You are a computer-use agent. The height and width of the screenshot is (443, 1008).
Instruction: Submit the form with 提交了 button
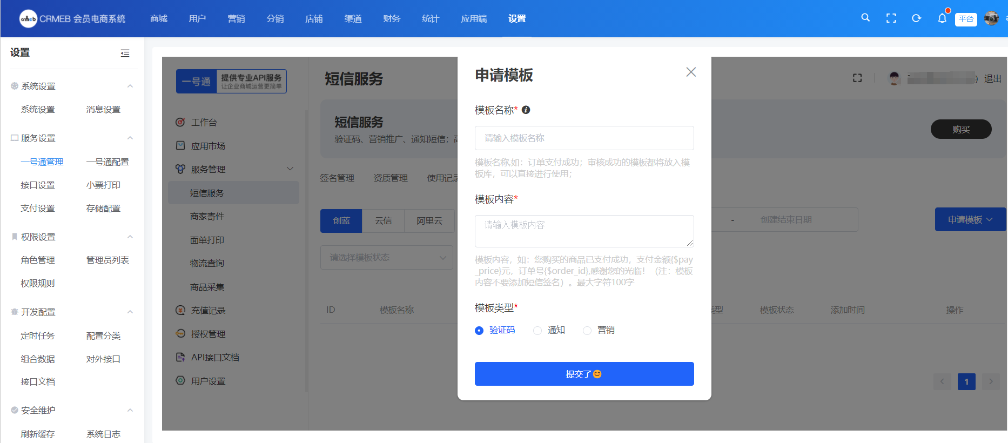[x=584, y=374]
